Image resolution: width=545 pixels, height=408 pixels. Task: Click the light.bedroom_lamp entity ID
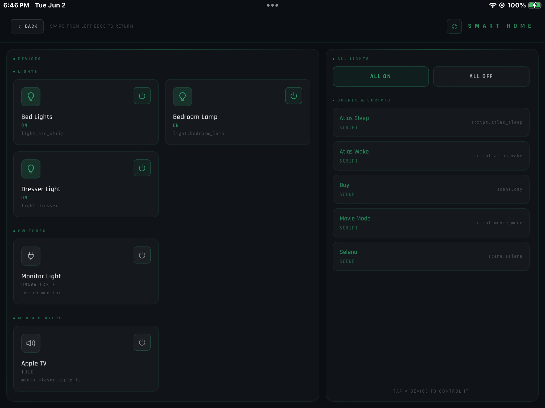click(199, 133)
